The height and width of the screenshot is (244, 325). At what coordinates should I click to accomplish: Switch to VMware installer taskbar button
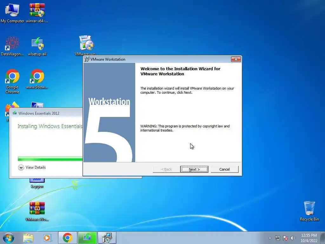(x=107, y=238)
